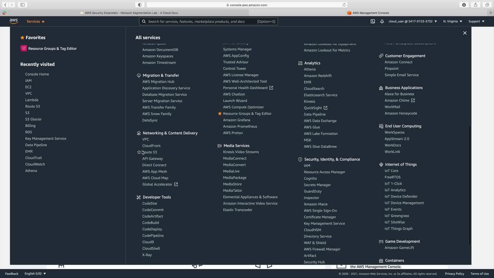Open Console Home from recently visited
Screen dimensions: 494x278
pyautogui.click(x=37, y=74)
